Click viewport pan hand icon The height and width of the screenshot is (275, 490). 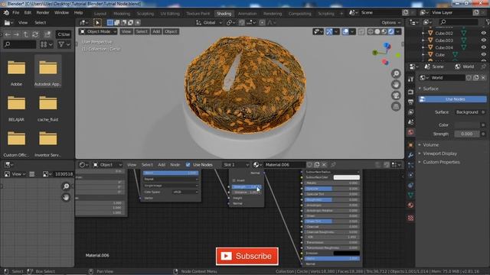click(396, 85)
